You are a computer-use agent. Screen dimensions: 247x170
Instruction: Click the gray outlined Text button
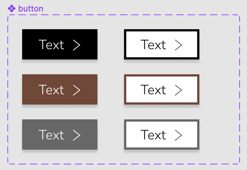point(162,135)
